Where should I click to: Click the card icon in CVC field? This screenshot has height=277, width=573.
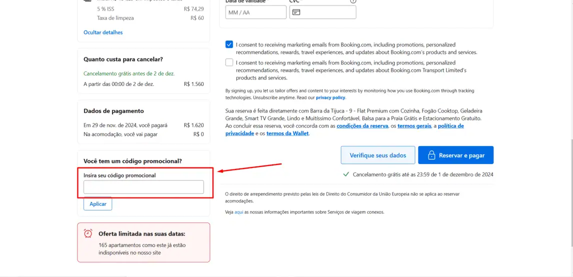point(296,12)
